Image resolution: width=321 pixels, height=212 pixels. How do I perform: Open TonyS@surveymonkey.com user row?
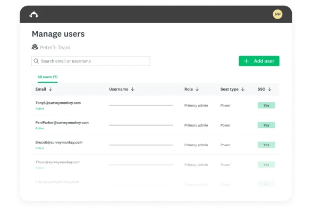[155, 105]
